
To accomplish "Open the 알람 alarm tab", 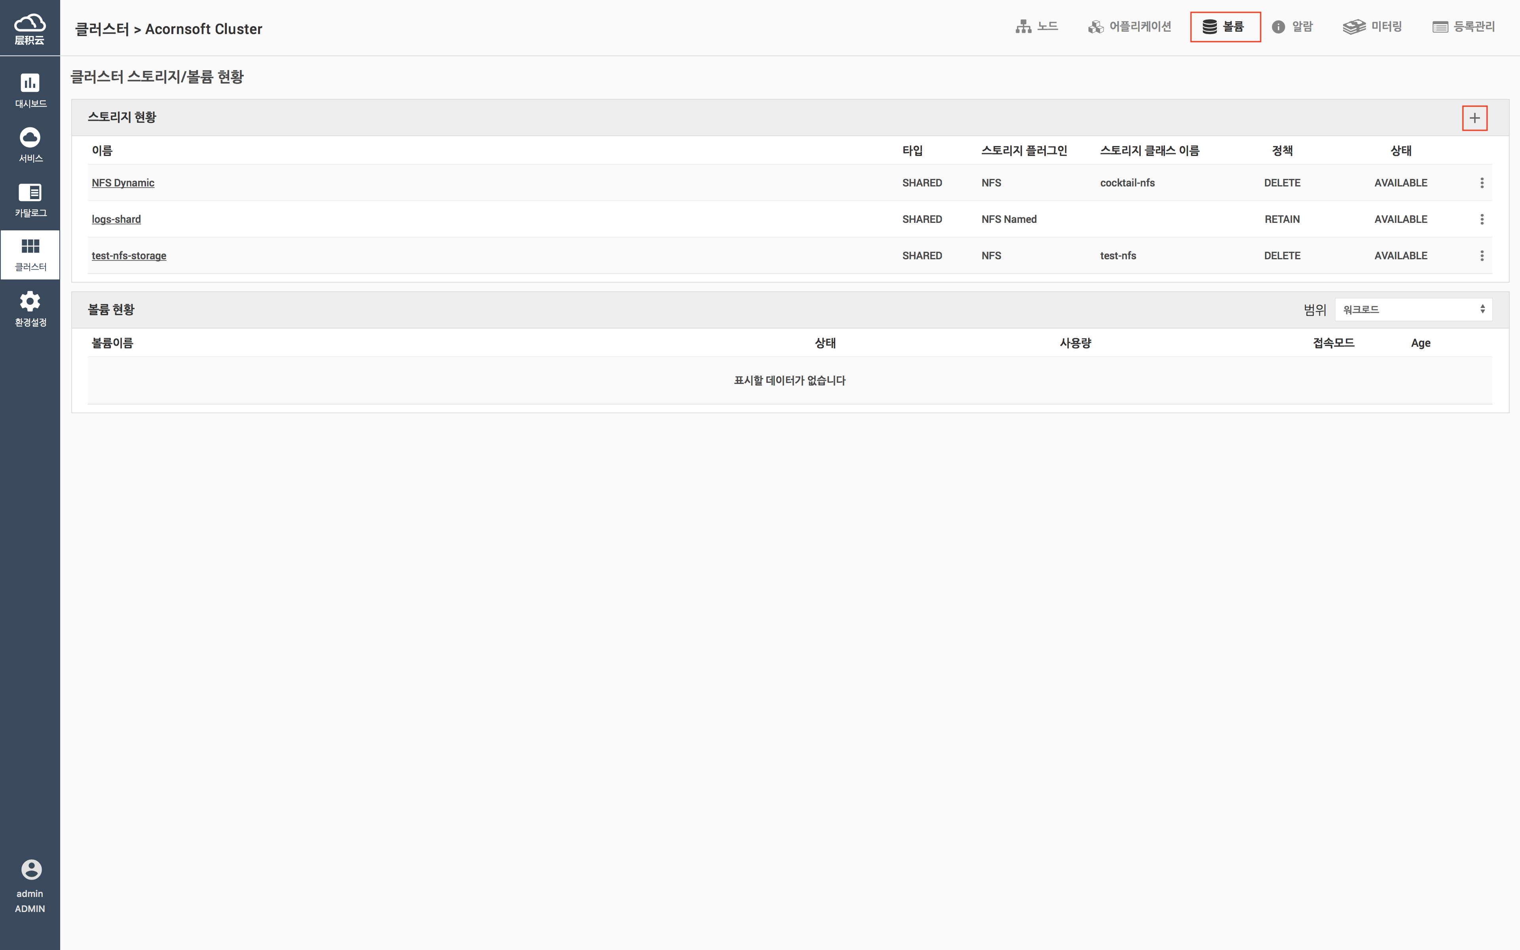I will pos(1292,27).
